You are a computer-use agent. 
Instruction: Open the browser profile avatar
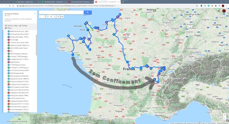(223, 6)
